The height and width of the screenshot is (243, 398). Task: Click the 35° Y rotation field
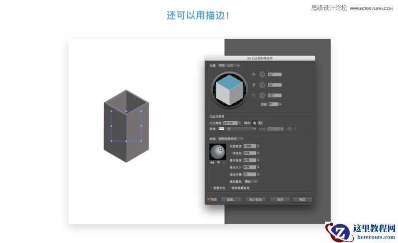point(275,85)
